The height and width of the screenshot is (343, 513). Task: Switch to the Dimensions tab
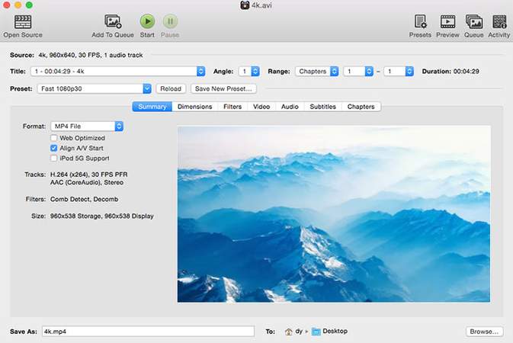point(194,107)
